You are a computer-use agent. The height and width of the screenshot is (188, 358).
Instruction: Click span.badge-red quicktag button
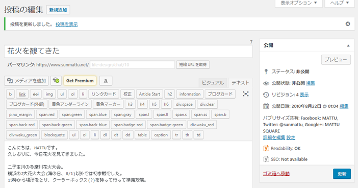pos(129,125)
